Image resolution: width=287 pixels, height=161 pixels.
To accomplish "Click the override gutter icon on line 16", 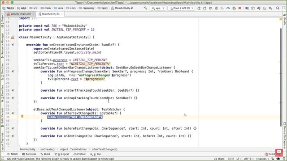I will (x=13, y=45).
